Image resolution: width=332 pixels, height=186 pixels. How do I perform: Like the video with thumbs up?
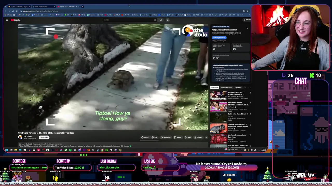pyautogui.click(x=145, y=137)
